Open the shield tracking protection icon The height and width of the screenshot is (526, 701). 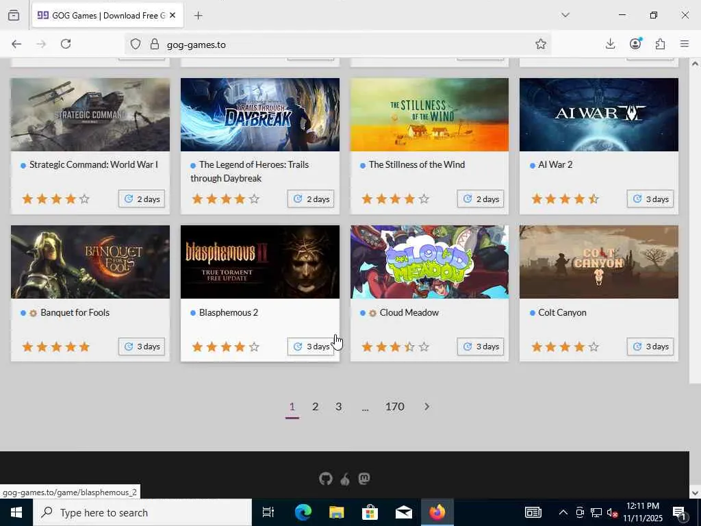point(136,45)
